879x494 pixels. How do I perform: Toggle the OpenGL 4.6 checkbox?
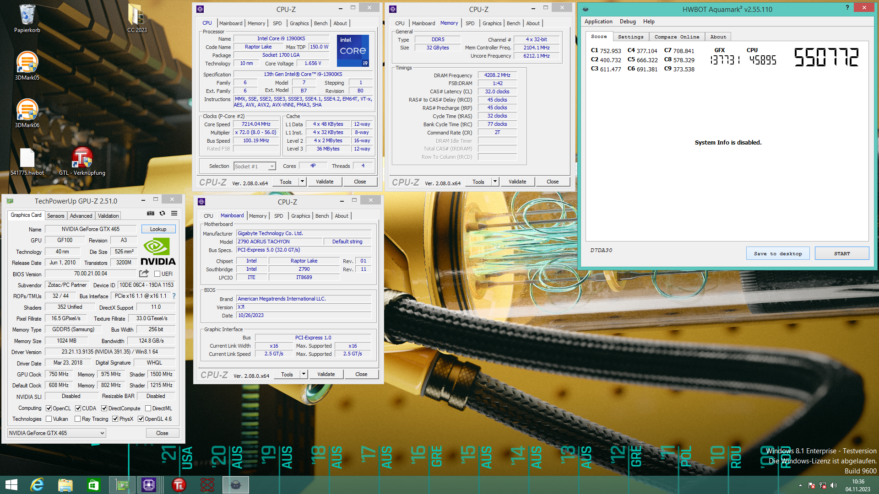[141, 419]
